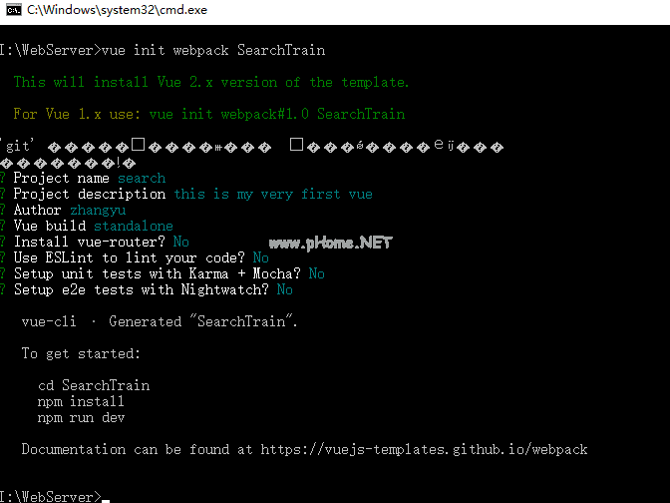Click the blinking cursor at the bottom prompt
Image resolution: width=670 pixels, height=503 pixels.
tap(106, 500)
